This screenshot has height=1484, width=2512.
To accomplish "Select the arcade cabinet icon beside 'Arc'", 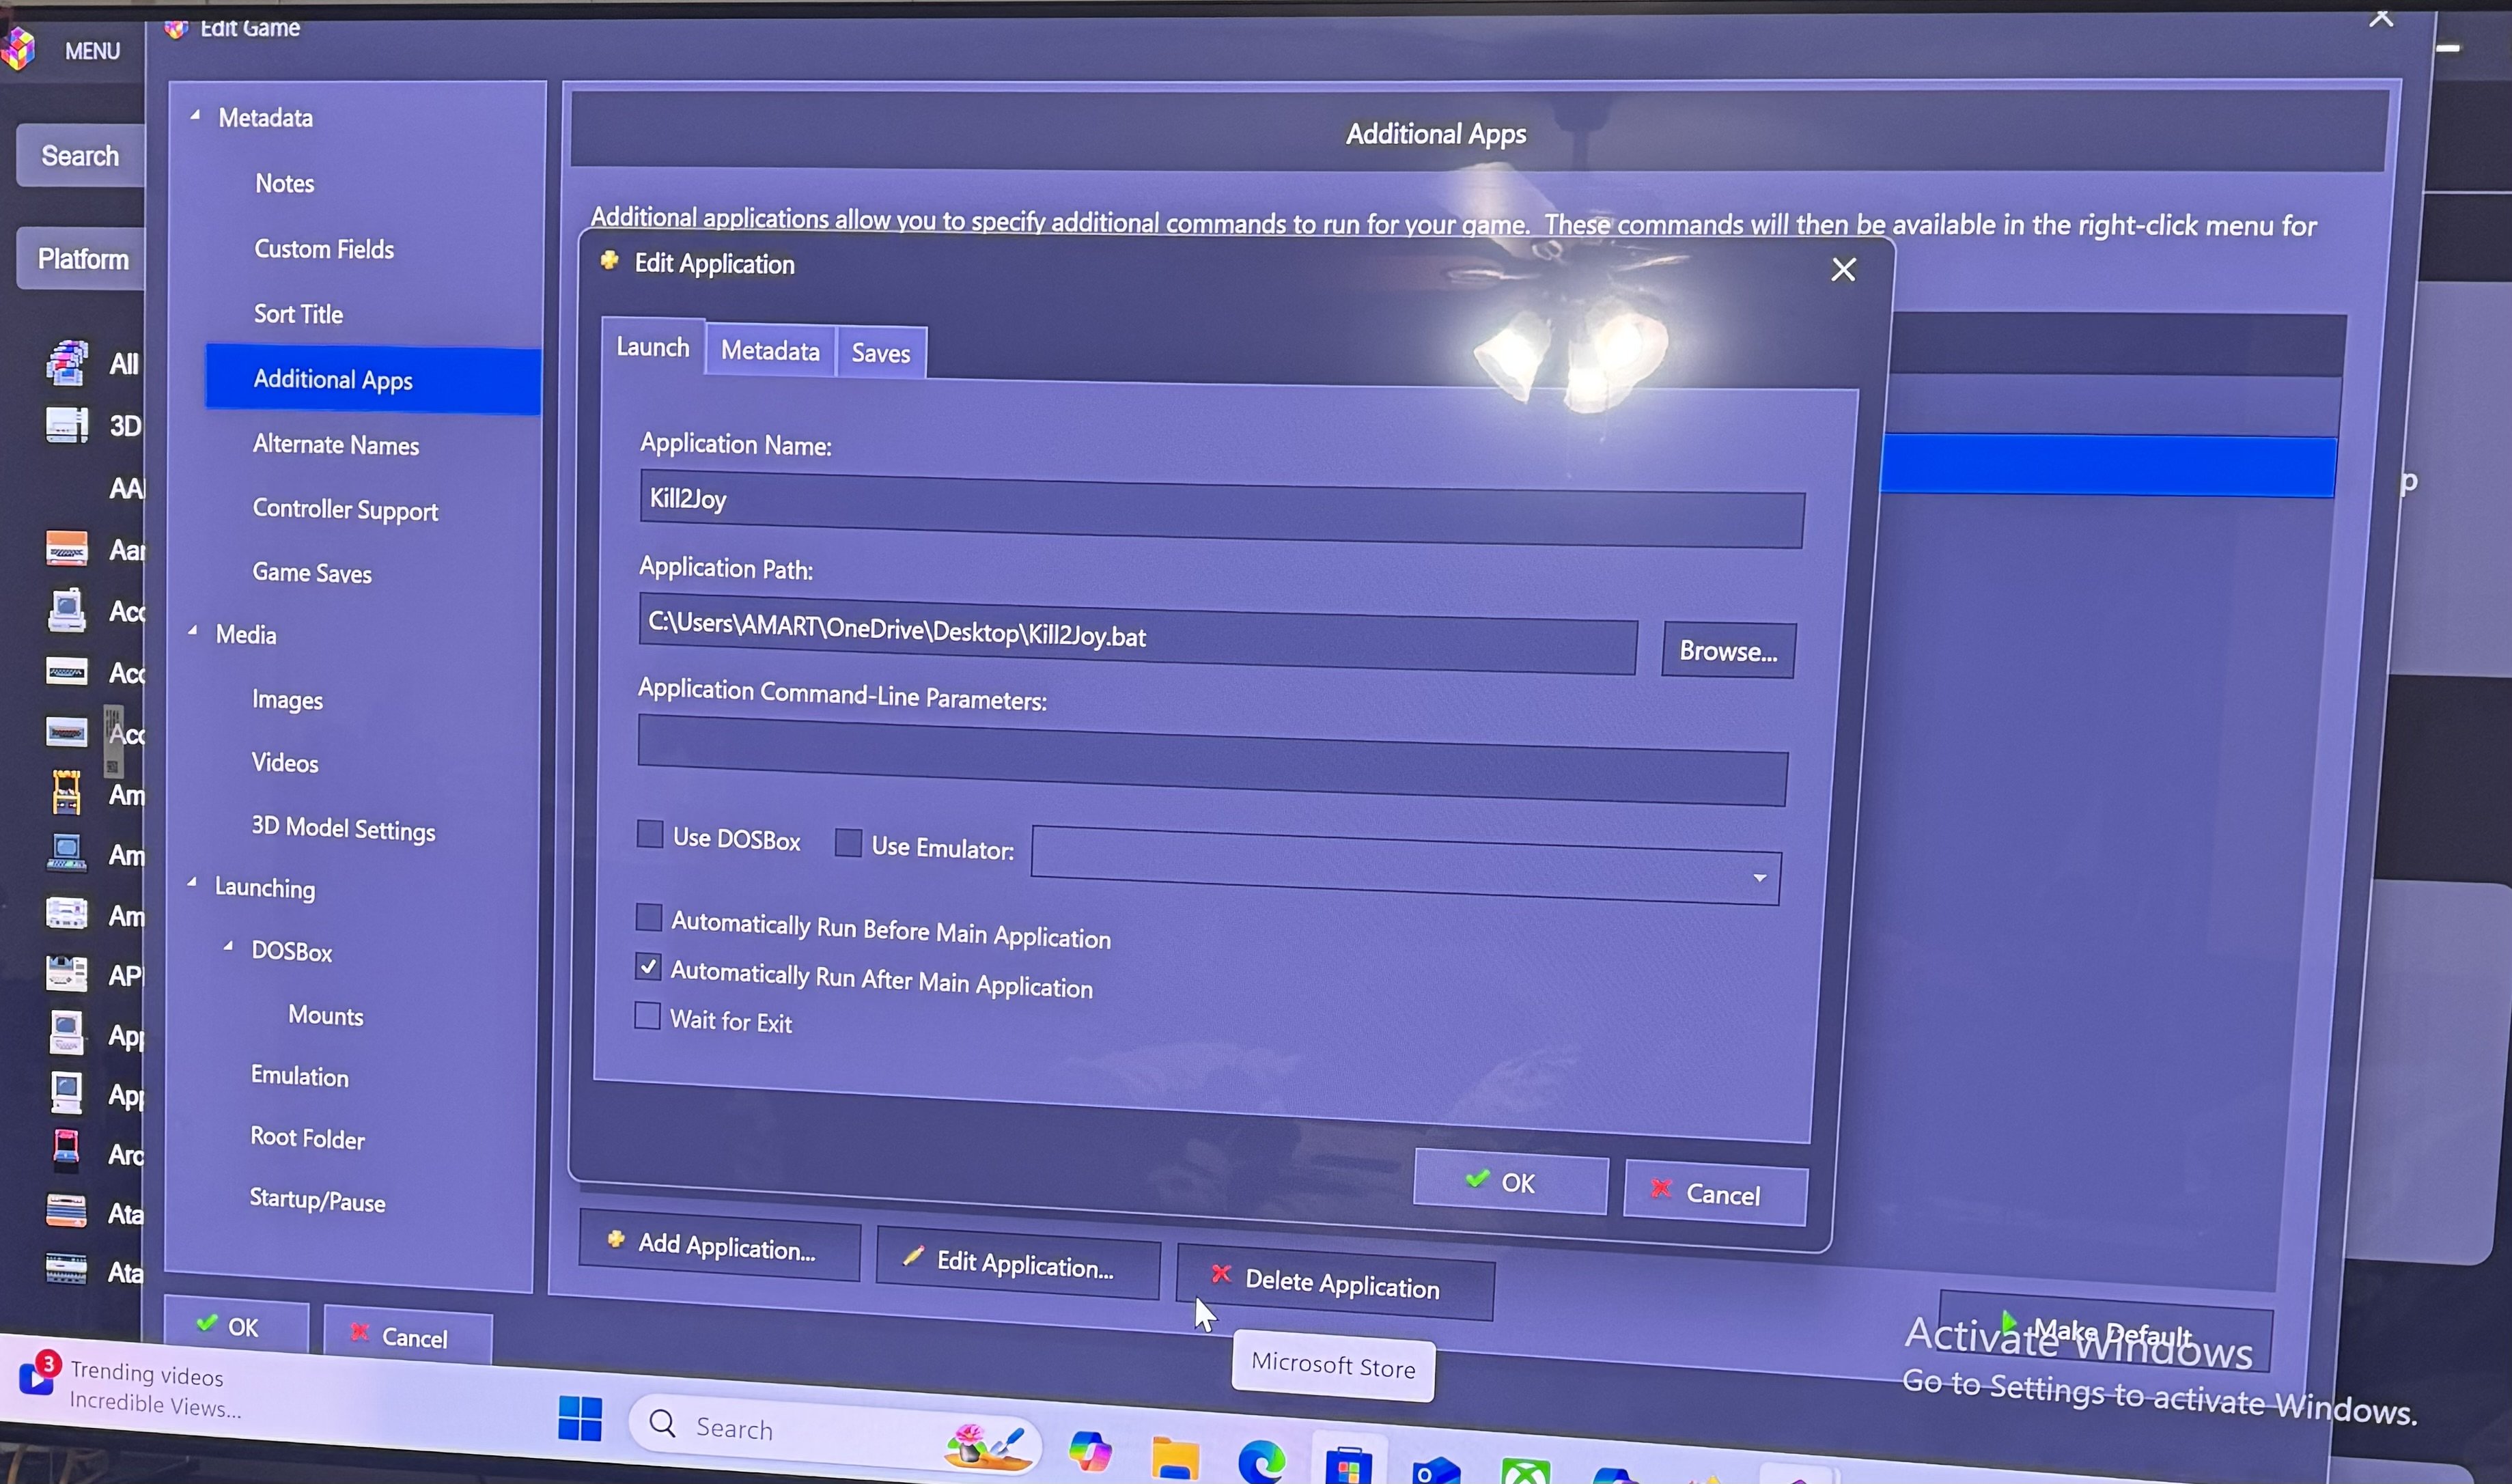I will pyautogui.click(x=66, y=1151).
